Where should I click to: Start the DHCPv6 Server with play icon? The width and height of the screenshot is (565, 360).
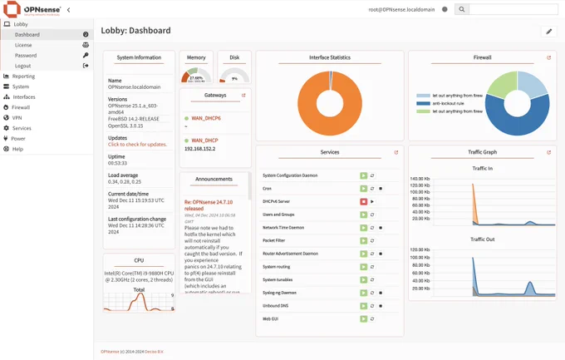372,202
